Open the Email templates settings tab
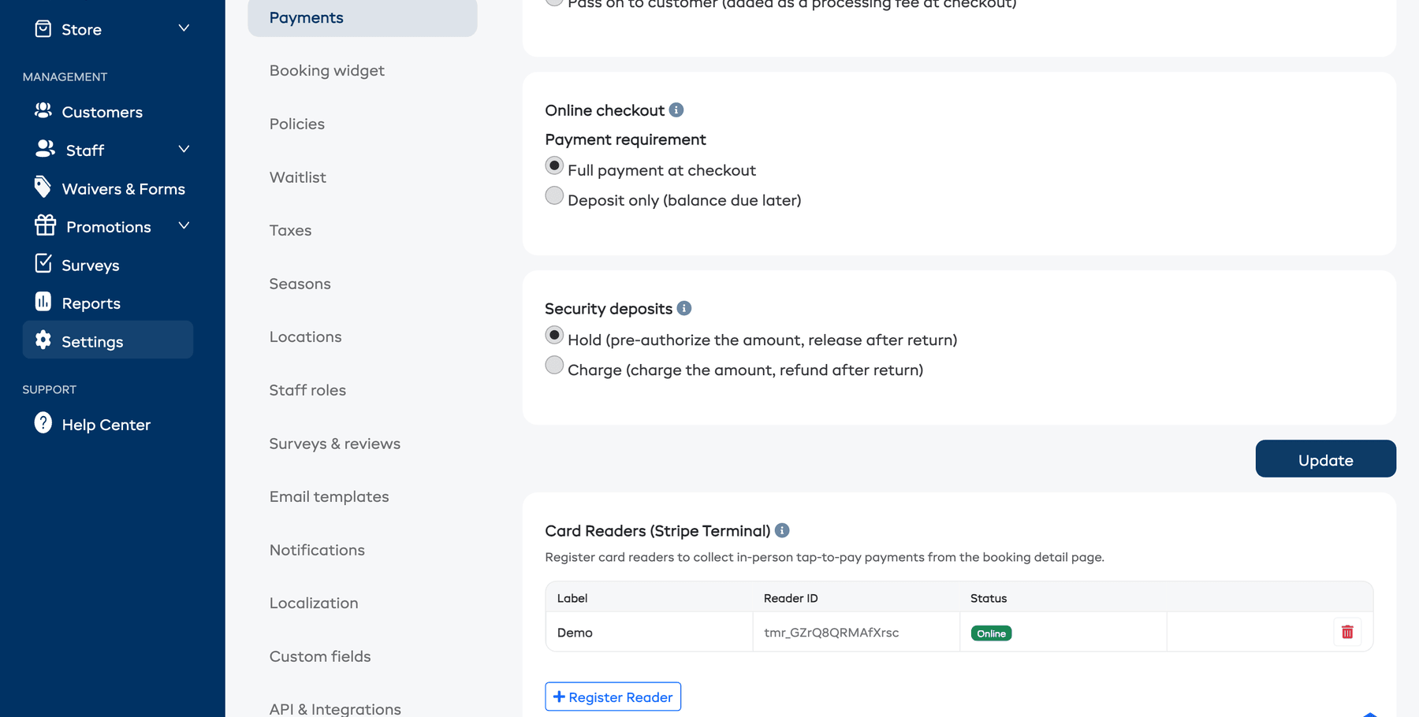The width and height of the screenshot is (1419, 717). (x=329, y=496)
